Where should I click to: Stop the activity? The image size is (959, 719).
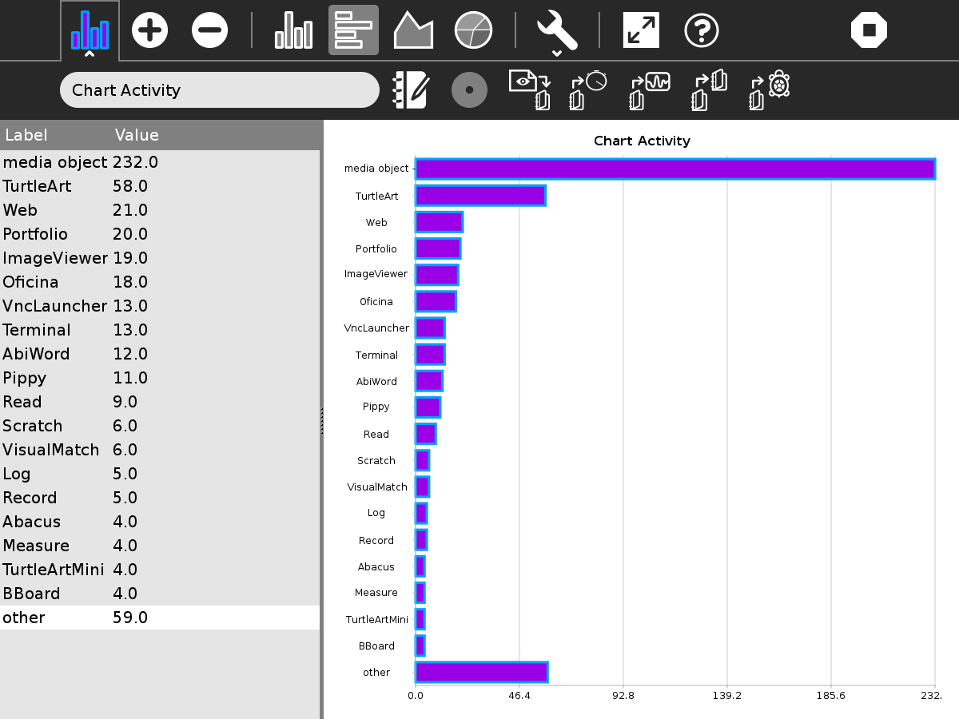tap(869, 30)
